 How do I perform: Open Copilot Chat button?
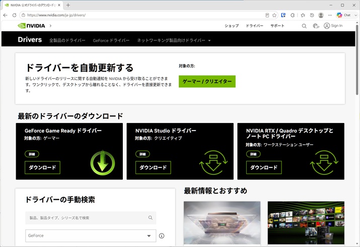click(344, 15)
